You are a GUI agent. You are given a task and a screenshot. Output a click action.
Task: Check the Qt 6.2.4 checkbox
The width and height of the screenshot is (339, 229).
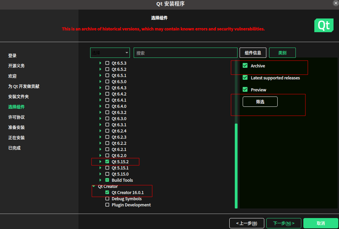pyautogui.click(x=107, y=130)
